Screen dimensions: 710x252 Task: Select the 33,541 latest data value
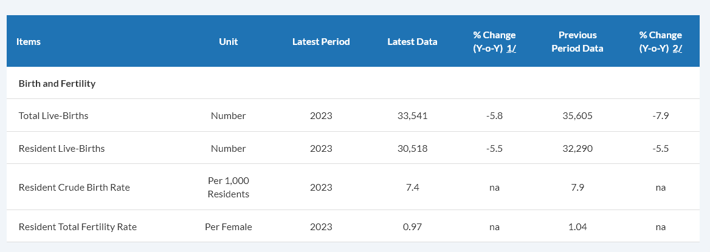coord(412,115)
